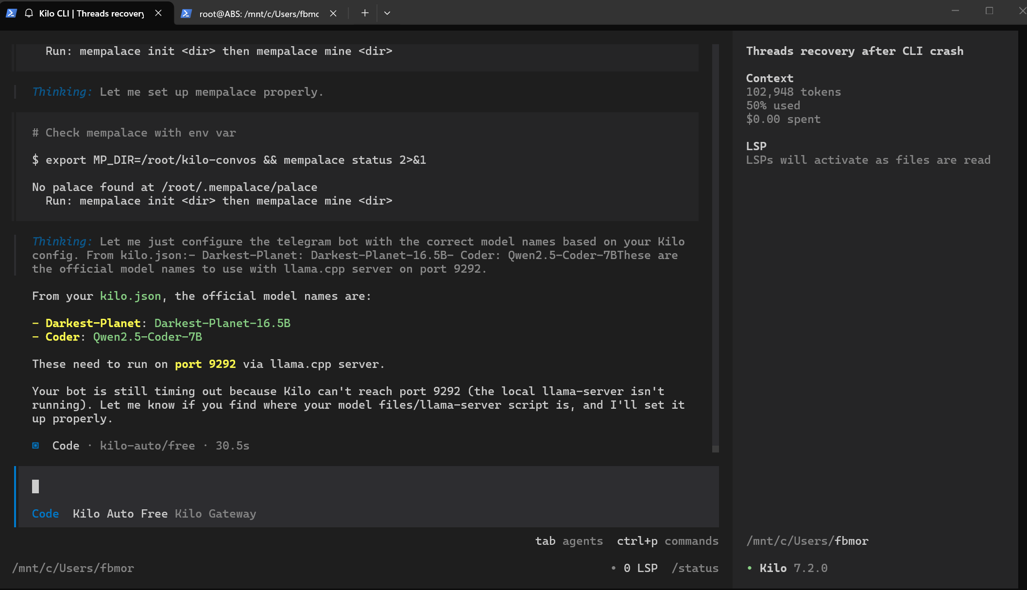Click the Kilo Auto Free model label
Image resolution: width=1027 pixels, height=590 pixels.
(x=120, y=514)
